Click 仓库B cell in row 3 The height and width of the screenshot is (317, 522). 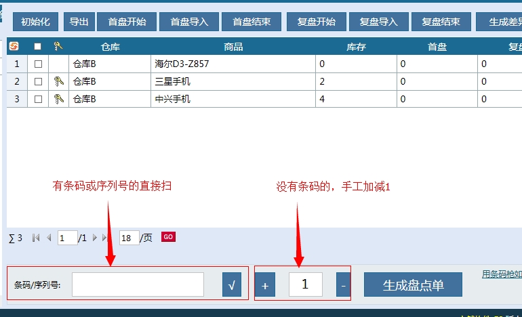[110, 99]
